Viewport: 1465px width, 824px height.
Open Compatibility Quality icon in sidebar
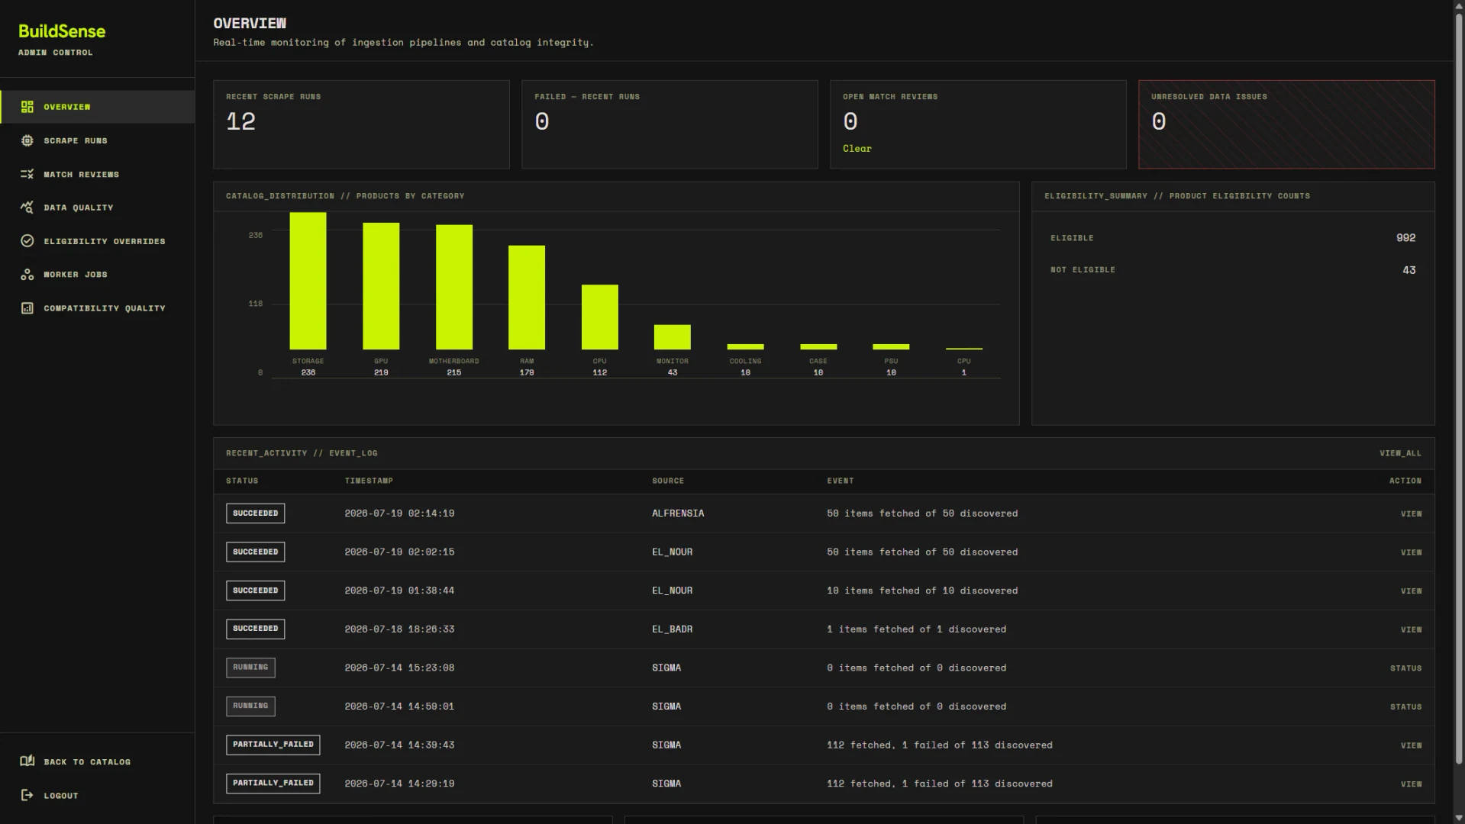click(x=27, y=308)
